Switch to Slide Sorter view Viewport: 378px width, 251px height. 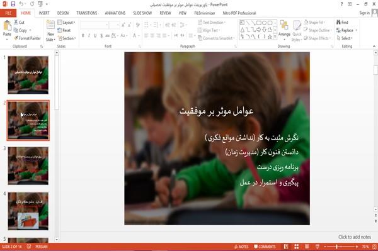(x=297, y=247)
